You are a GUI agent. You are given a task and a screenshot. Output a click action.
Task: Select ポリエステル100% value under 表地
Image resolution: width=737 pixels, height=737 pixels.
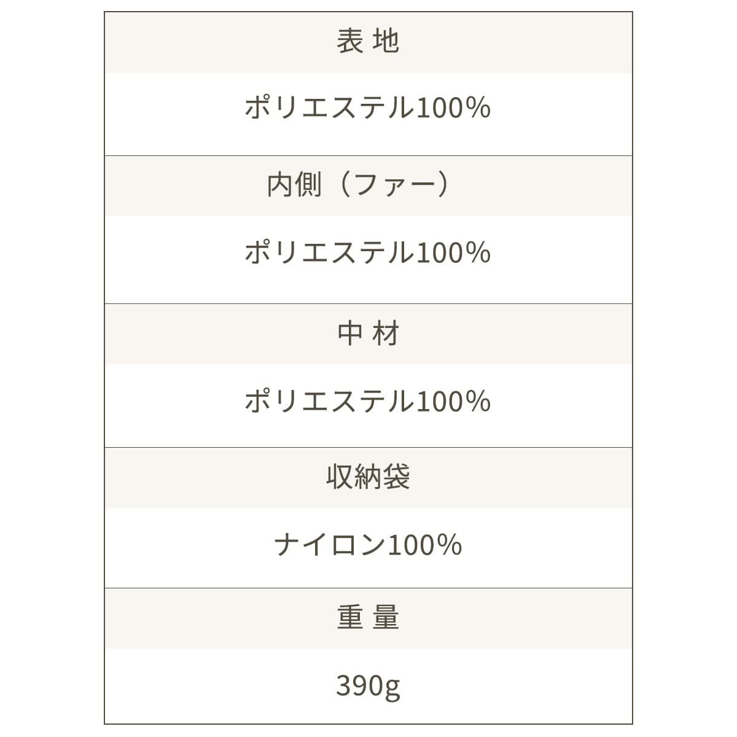(x=368, y=109)
